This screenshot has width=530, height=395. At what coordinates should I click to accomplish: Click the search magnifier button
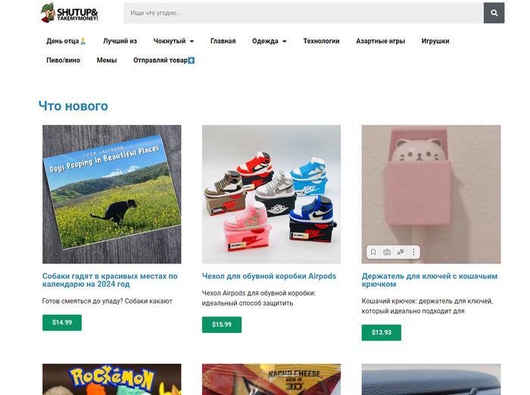click(494, 13)
